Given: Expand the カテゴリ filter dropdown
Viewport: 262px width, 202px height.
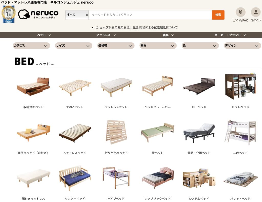Looking at the screenshot, I should [x=31, y=46].
